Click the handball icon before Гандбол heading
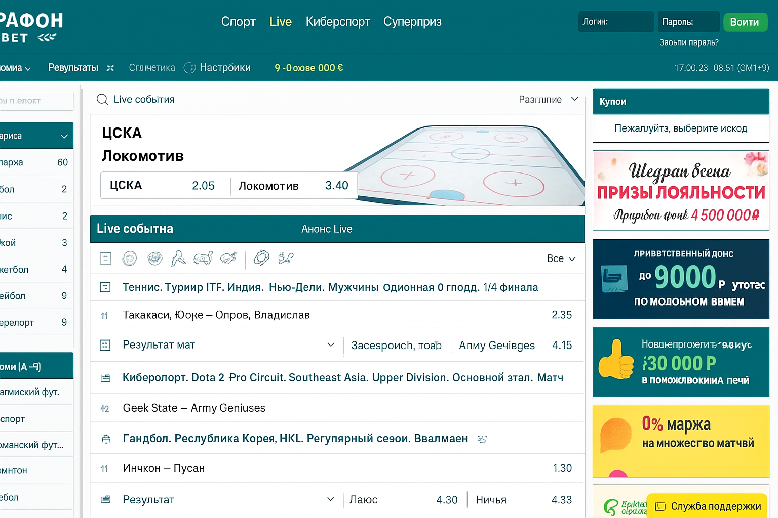778x518 pixels. coord(106,439)
